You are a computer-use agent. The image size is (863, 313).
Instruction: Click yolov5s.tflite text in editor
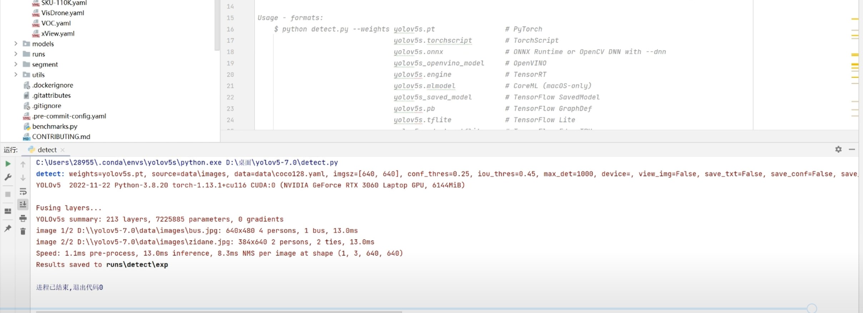pyautogui.click(x=422, y=120)
